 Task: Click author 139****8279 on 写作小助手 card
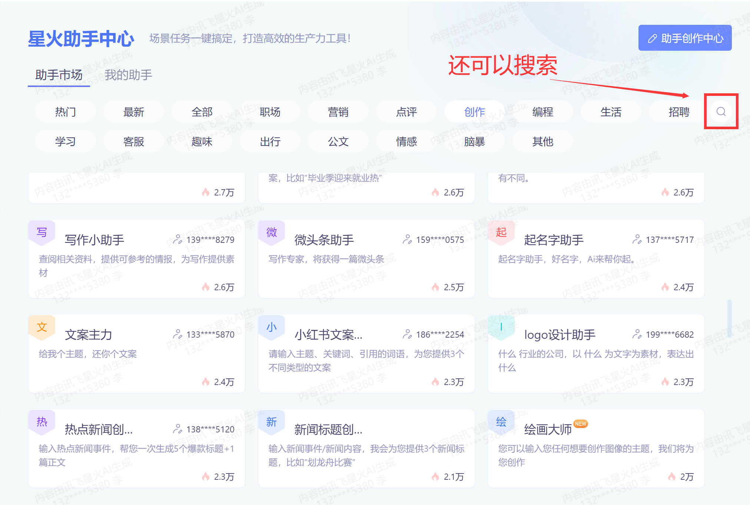point(210,240)
